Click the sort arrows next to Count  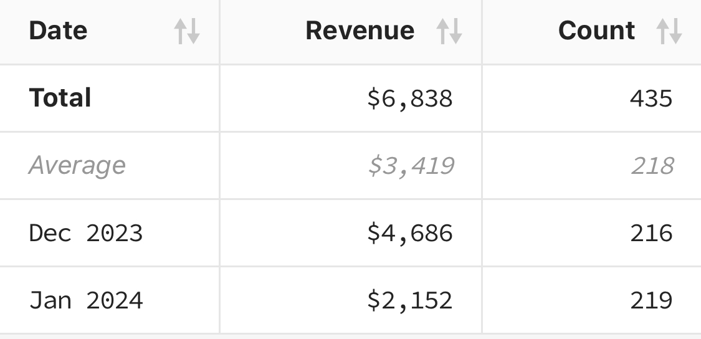(x=669, y=31)
